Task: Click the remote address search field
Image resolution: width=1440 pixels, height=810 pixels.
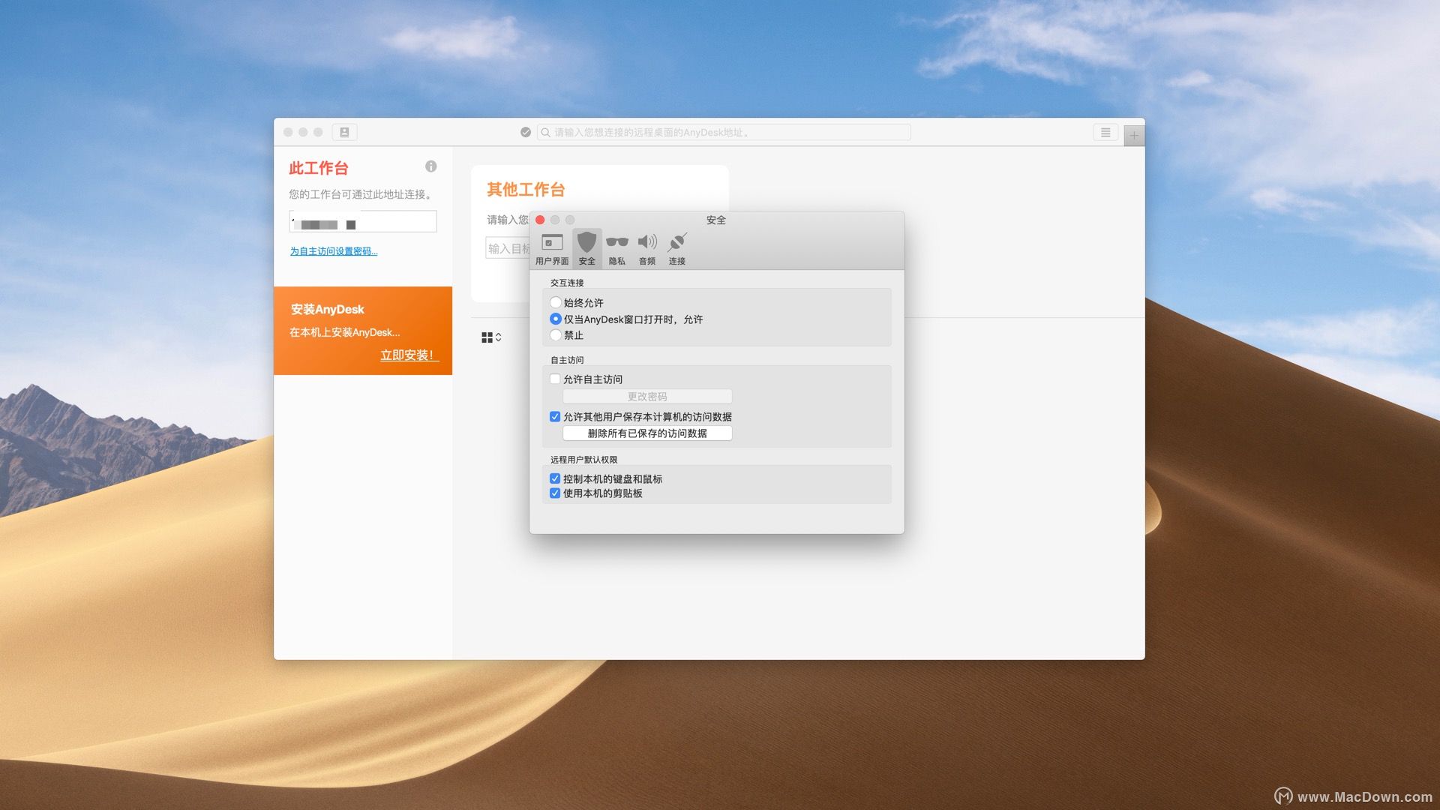Action: point(724,132)
